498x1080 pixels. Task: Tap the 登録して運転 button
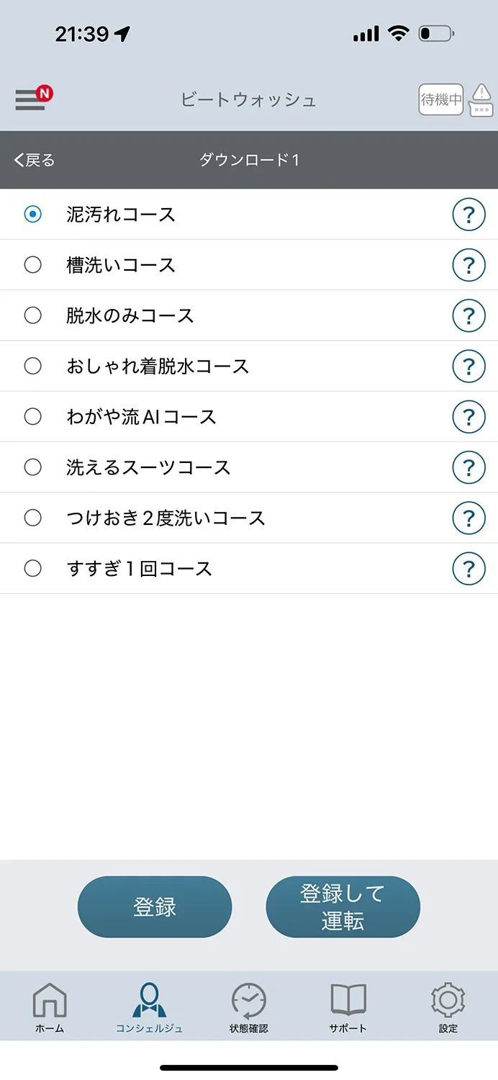pos(343,907)
